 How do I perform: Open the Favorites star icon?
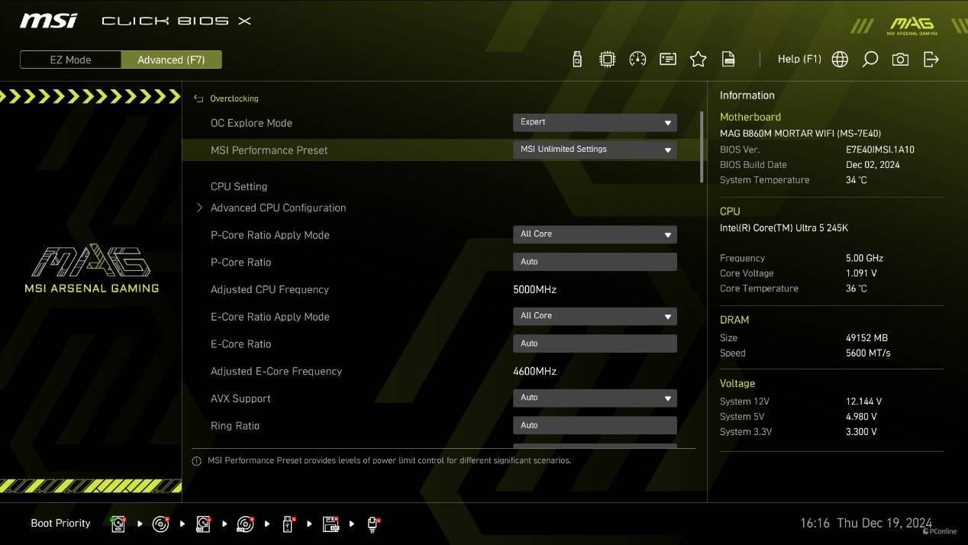(x=698, y=60)
